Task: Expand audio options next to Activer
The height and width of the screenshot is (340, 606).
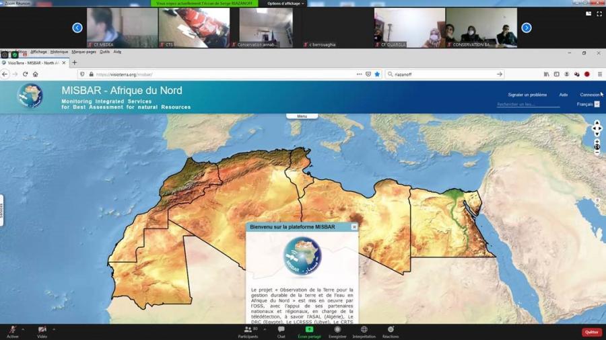Action: 23,330
